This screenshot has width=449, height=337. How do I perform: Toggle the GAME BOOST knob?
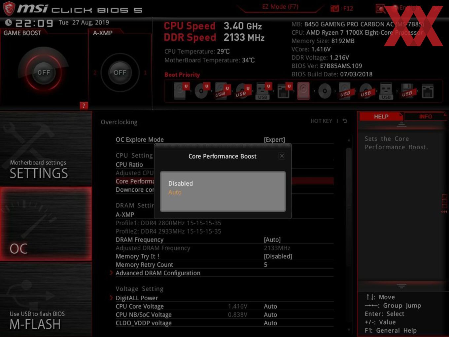[x=44, y=72]
